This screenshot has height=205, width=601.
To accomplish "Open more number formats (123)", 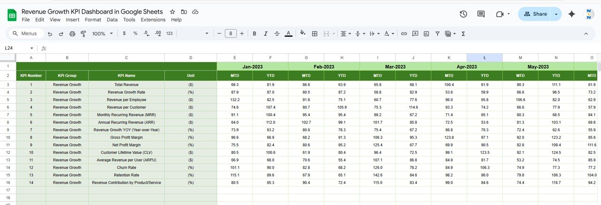I will pyautogui.click(x=170, y=34).
